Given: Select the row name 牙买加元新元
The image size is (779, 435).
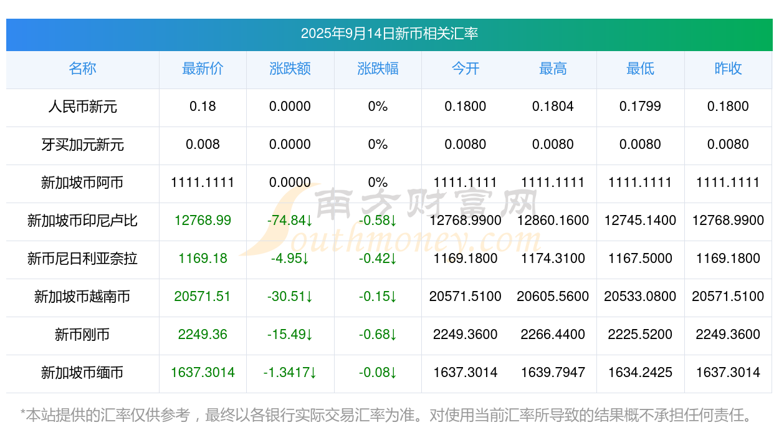Looking at the screenshot, I should pyautogui.click(x=83, y=145).
